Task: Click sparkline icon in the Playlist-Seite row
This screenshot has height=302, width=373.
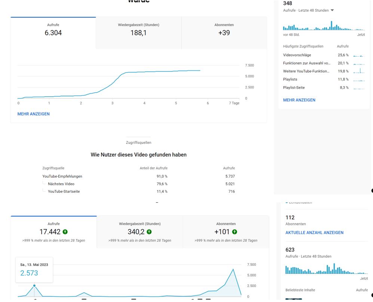Action: (358, 88)
